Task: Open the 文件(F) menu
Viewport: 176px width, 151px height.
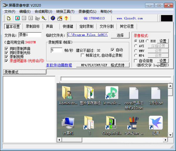Action: tap(10, 11)
